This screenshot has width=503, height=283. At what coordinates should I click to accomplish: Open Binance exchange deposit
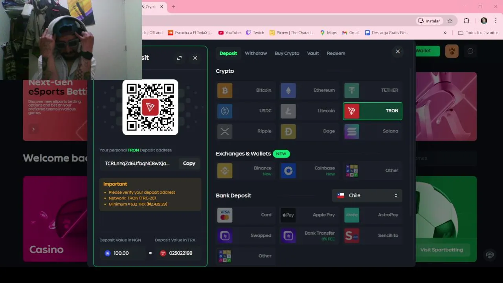pos(245,171)
